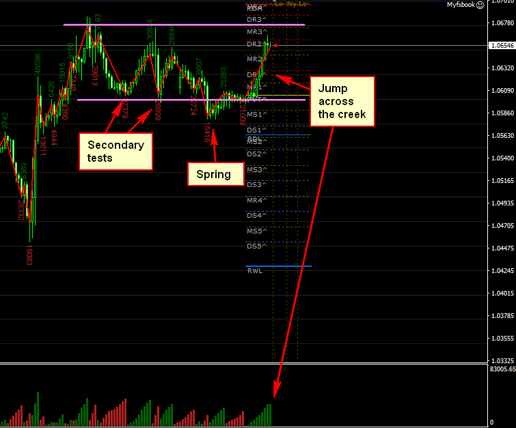
Task: Select the current price tag 1.06546
Action: tap(502, 45)
